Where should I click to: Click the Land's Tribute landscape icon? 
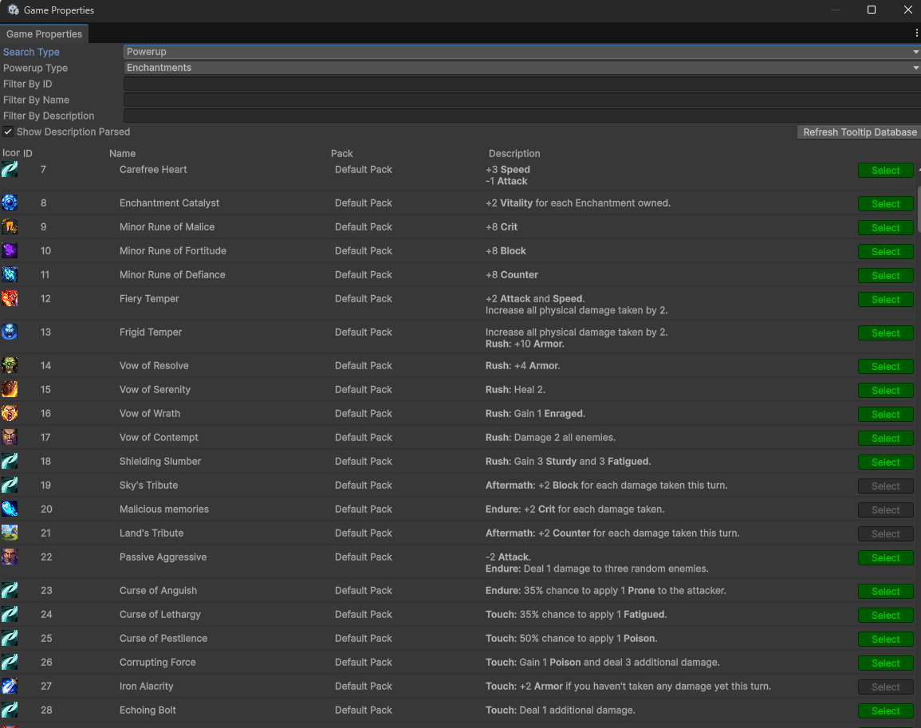10,533
